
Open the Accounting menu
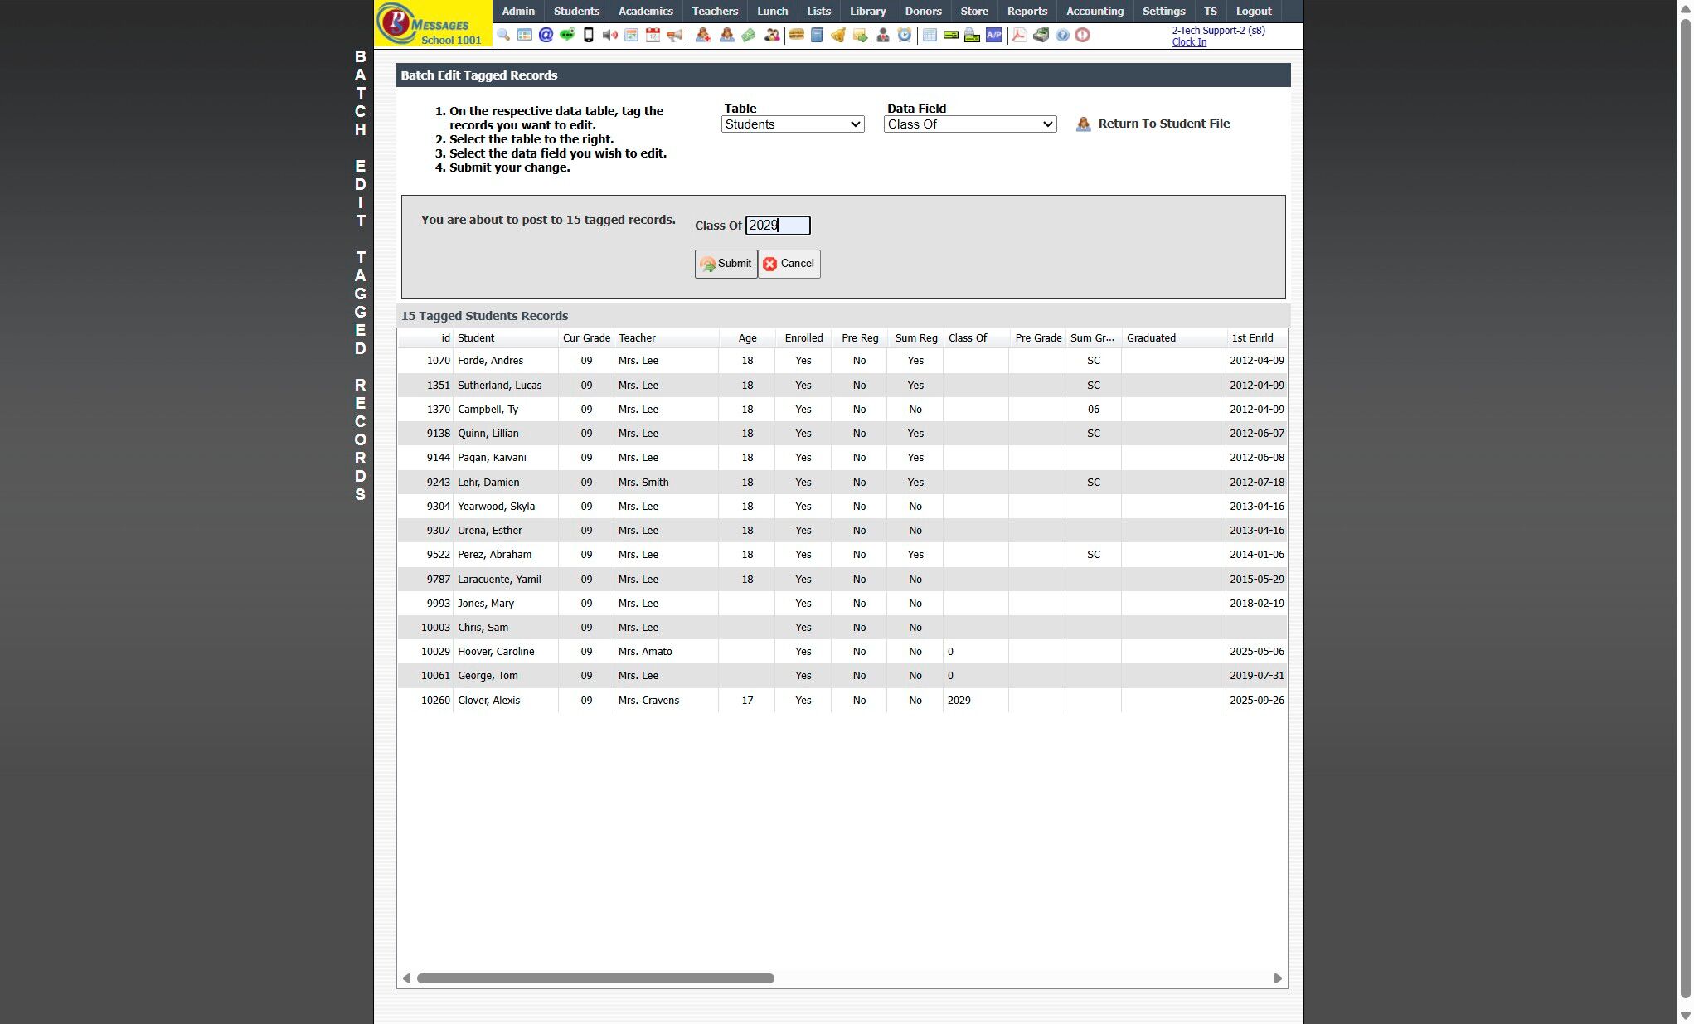[x=1095, y=12]
